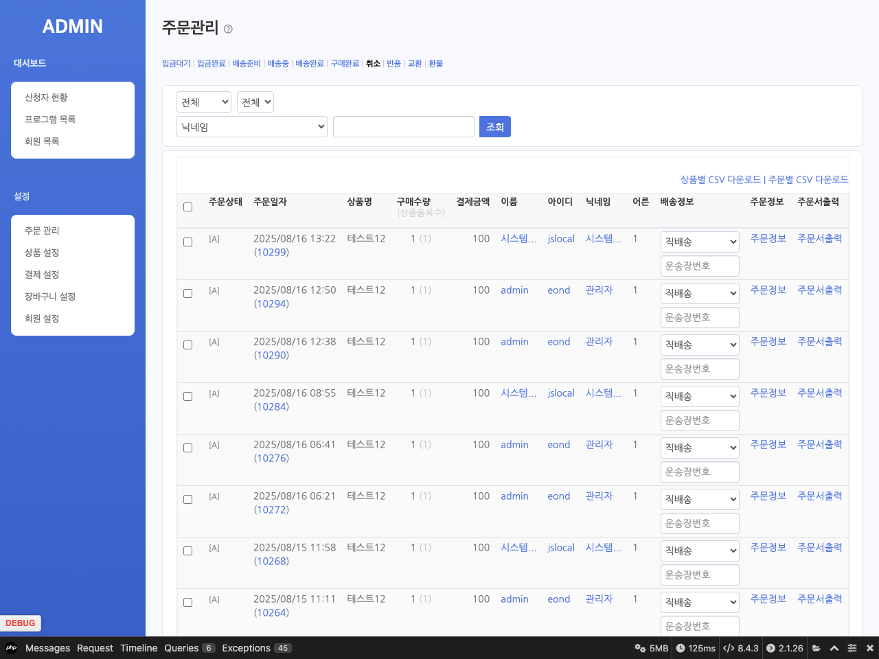The image size is (879, 659).
Task: Open the 닉네임 search field dropdown
Action: [252, 127]
